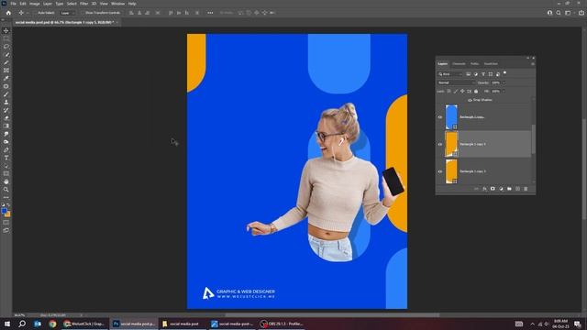
Task: Click Quick Mask mode icon
Action: pos(6,223)
